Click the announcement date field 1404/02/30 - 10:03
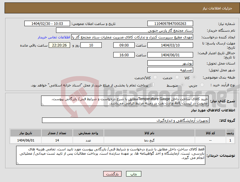Screen dimensions: 240x182 (x=47, y=23)
